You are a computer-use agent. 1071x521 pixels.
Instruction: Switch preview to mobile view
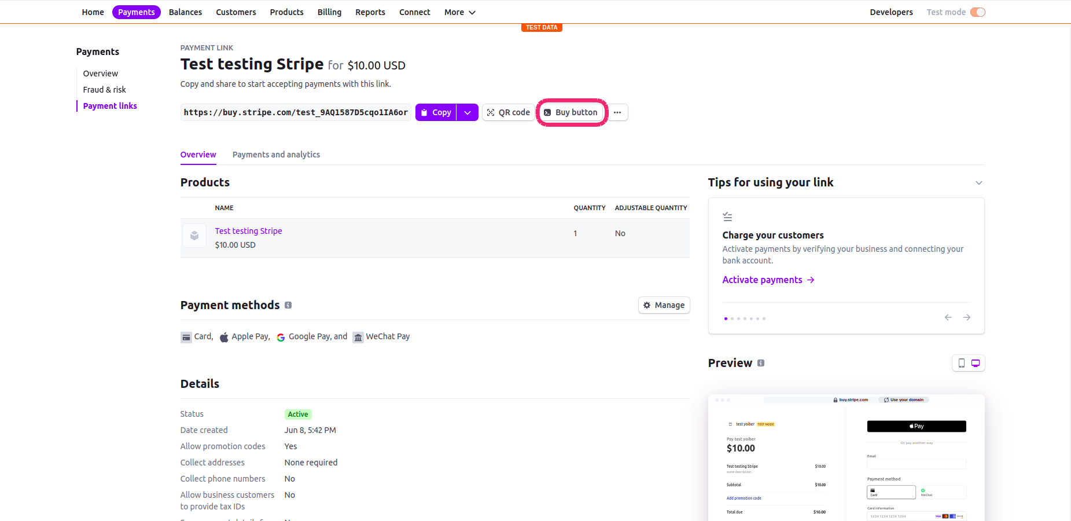click(x=961, y=363)
